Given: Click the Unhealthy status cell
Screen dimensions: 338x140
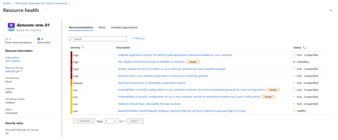Looking at the screenshot, I should (303, 62).
